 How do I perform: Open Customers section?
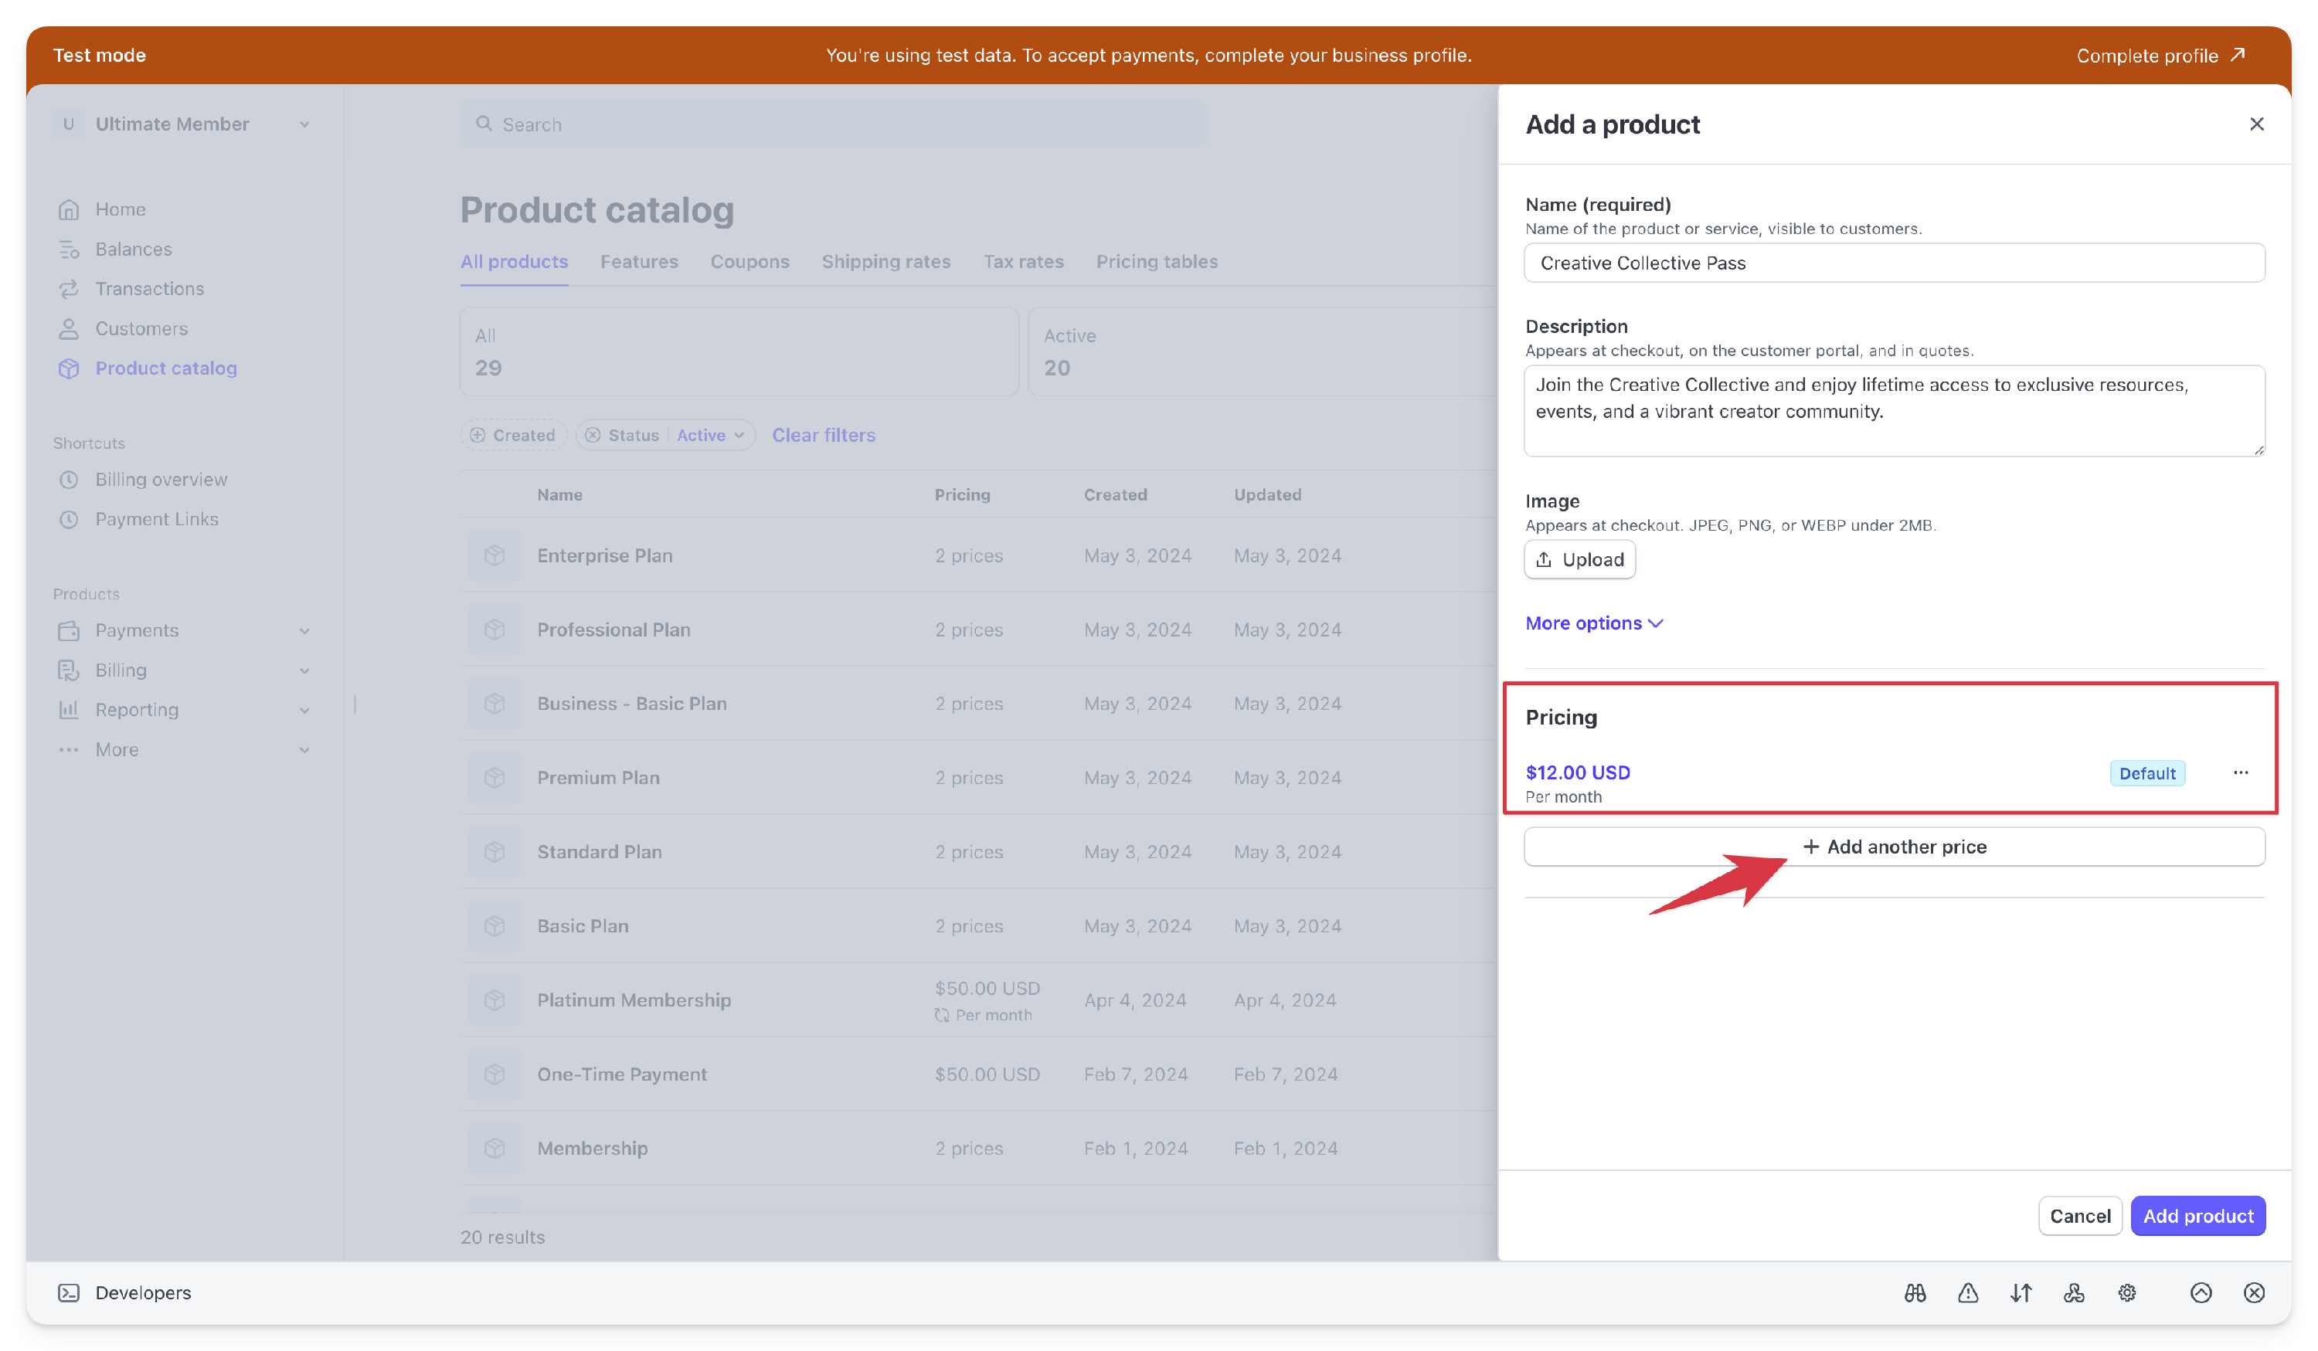click(x=141, y=328)
